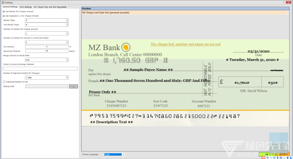Click the orange Cancel button
Viewport: 293px width, 159px height.
282,154
